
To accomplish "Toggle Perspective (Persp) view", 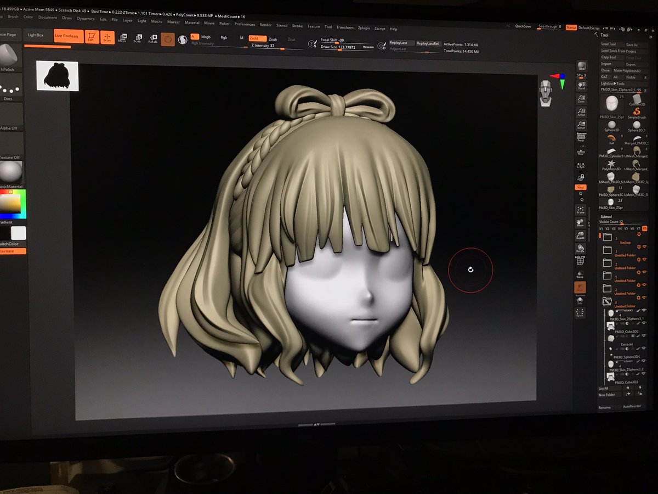I will (x=581, y=138).
